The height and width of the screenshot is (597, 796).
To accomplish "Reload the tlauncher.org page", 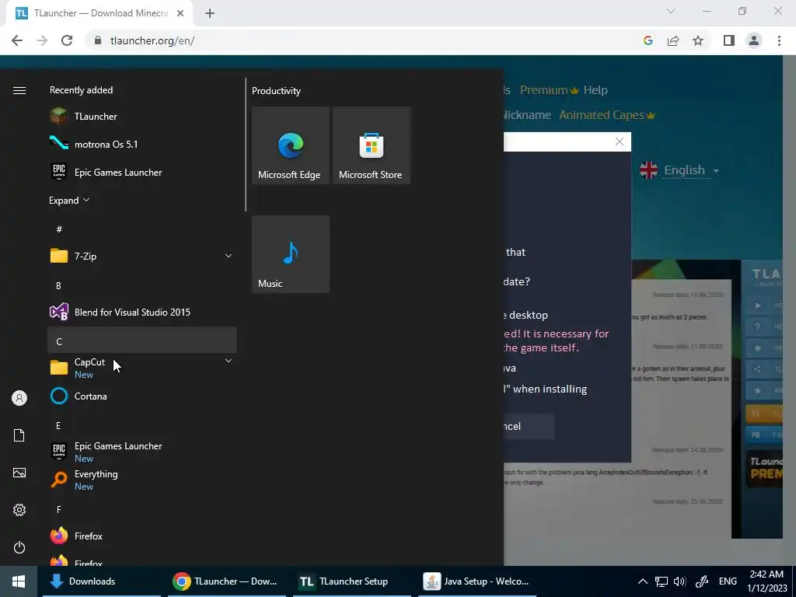I will click(67, 40).
